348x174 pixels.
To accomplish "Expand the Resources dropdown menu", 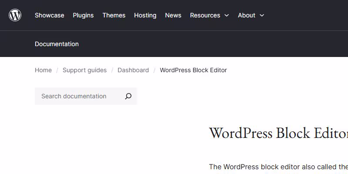I will click(209, 15).
